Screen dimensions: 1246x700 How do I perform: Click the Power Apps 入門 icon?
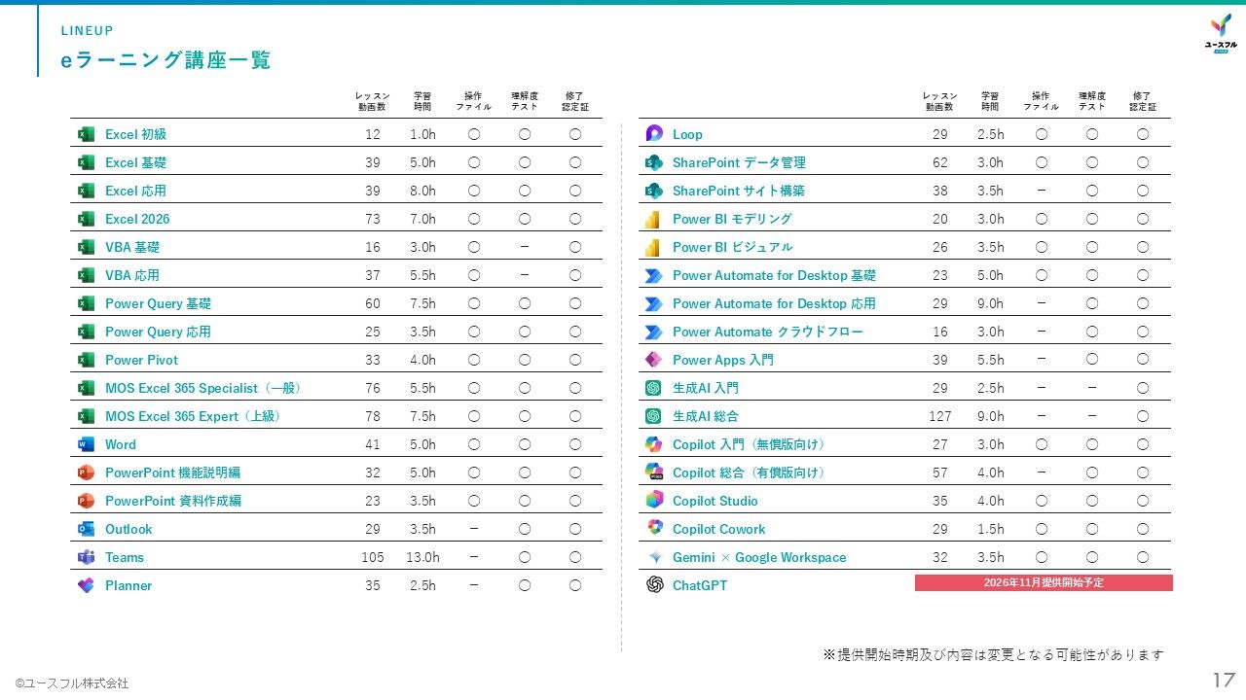click(654, 360)
